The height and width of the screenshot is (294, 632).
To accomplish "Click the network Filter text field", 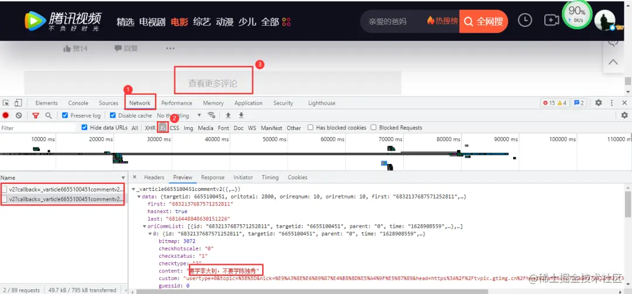I will pos(38,128).
